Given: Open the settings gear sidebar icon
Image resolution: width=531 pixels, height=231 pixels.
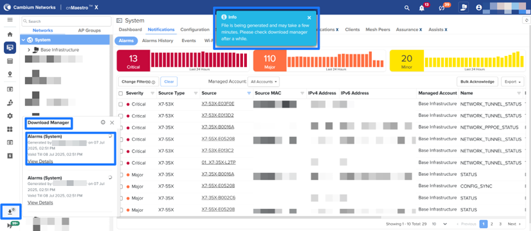Looking at the screenshot, I should pyautogui.click(x=10, y=116).
